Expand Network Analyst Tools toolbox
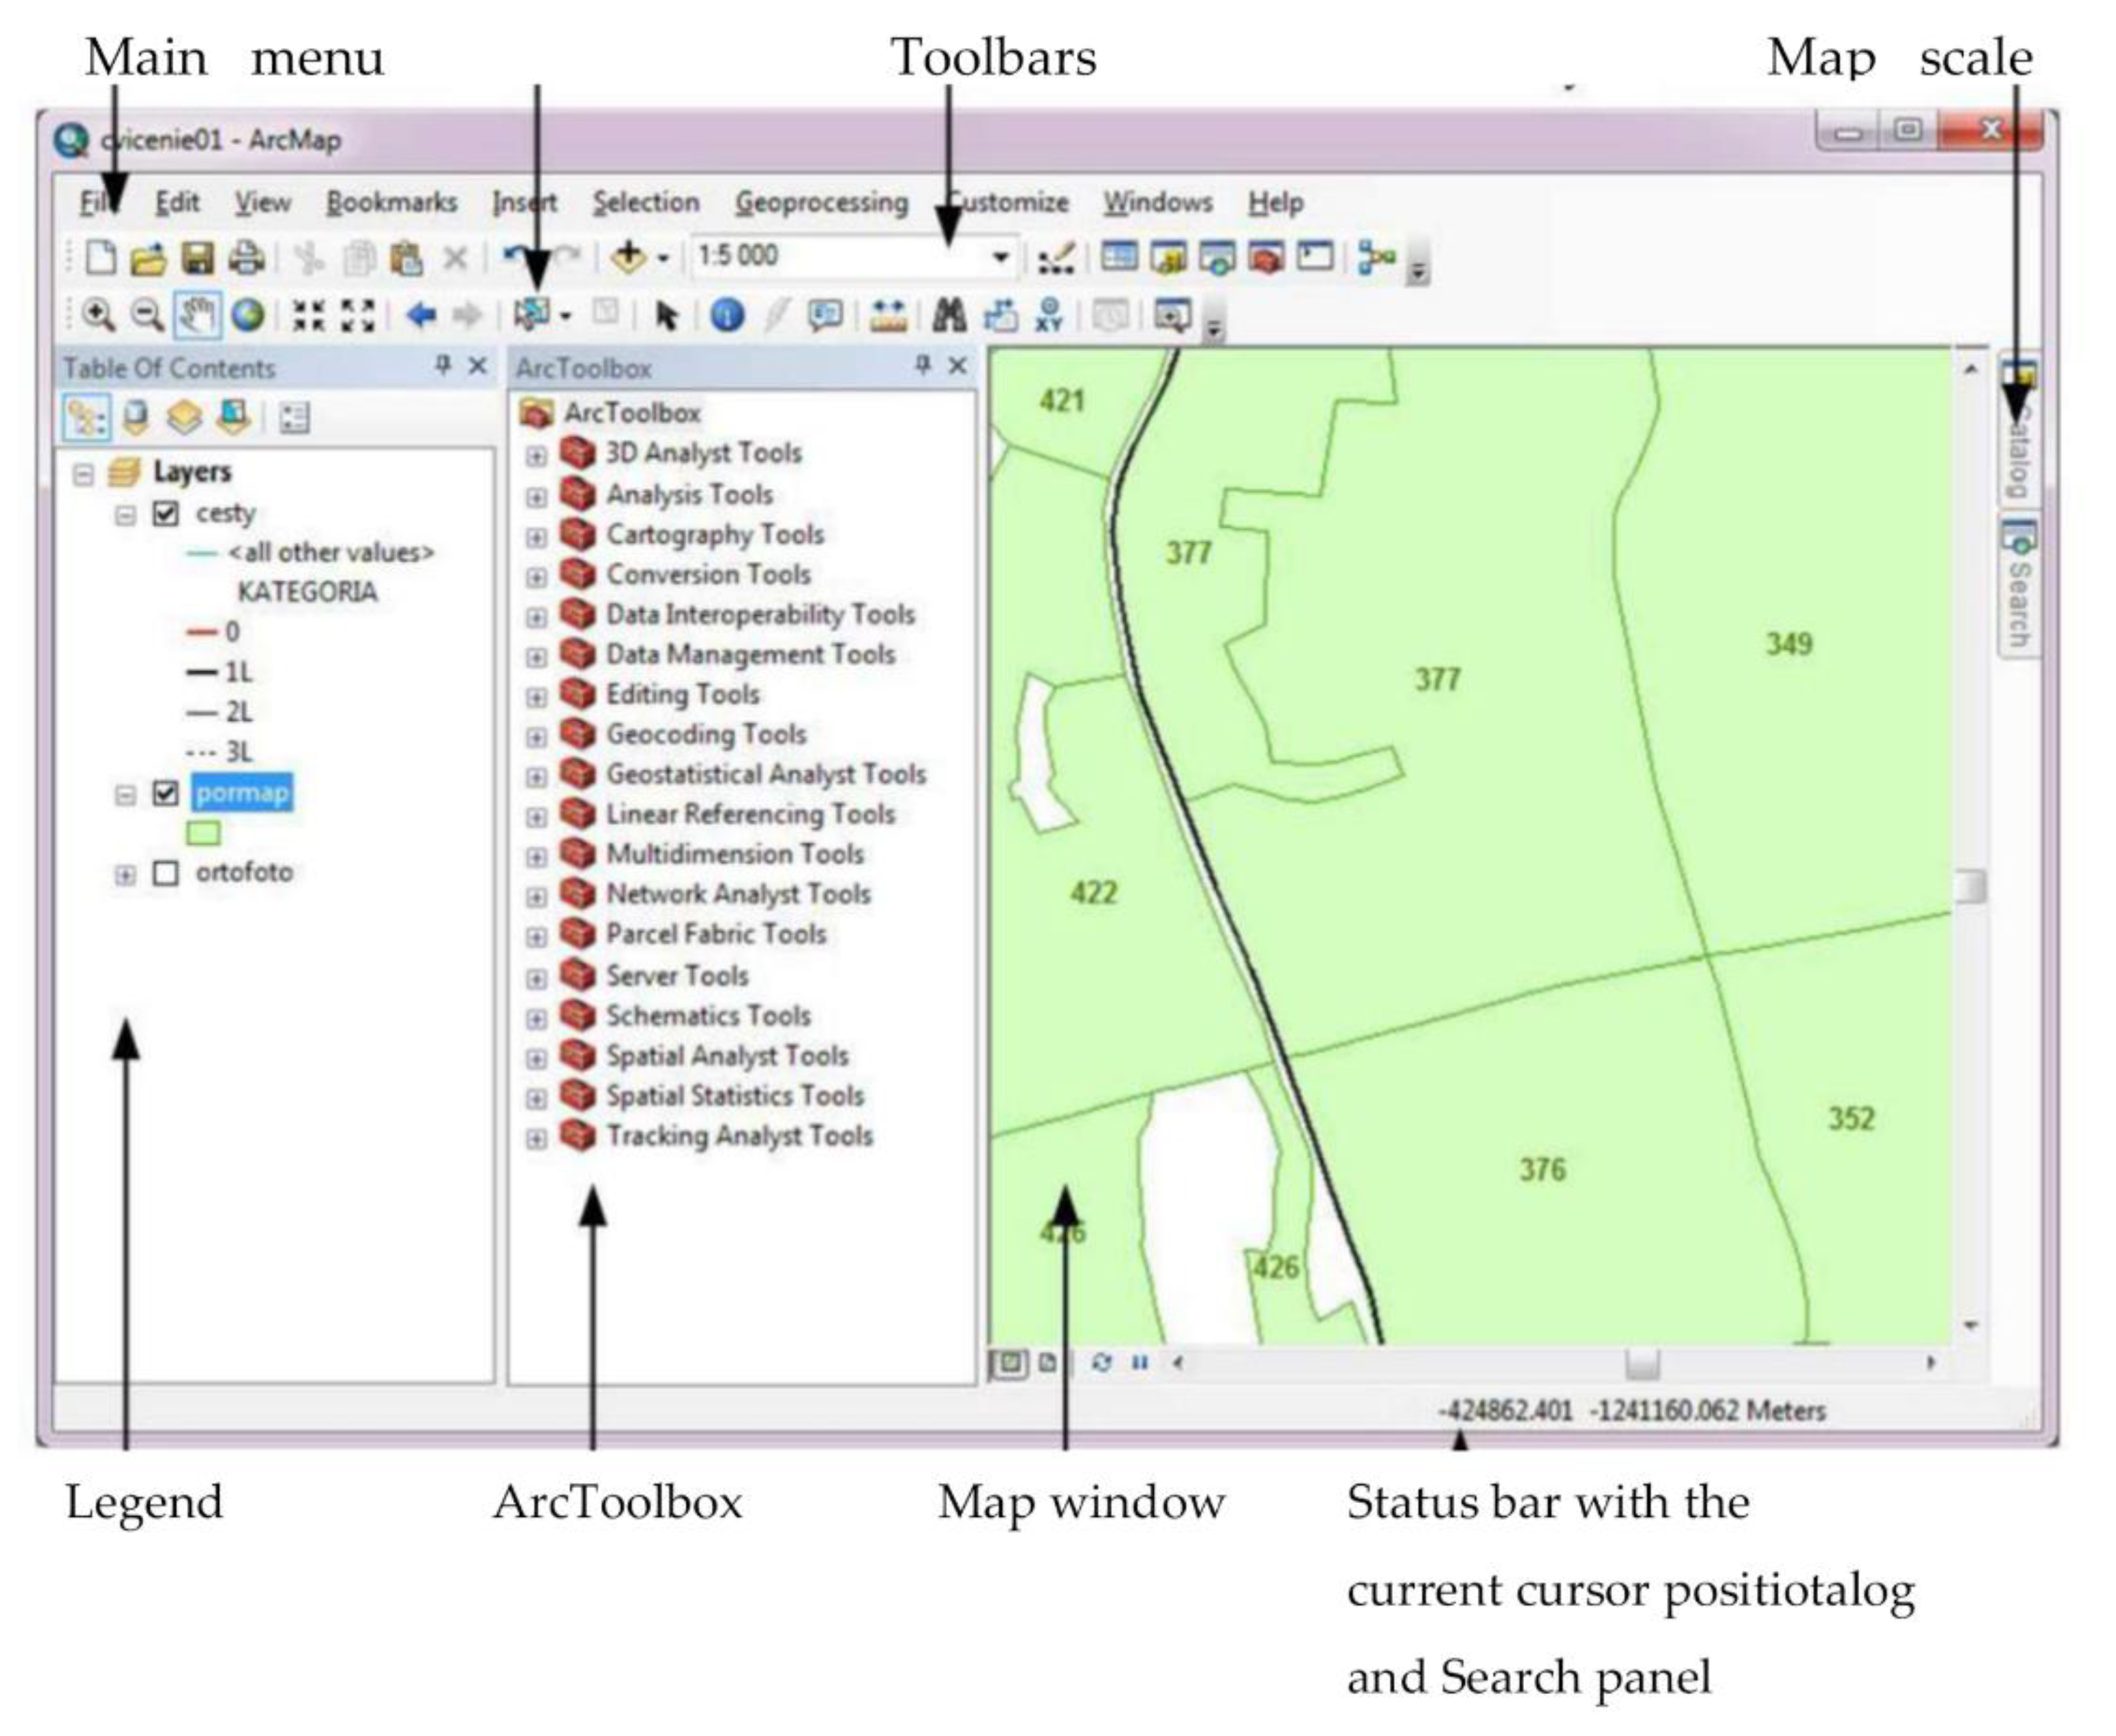 (537, 897)
